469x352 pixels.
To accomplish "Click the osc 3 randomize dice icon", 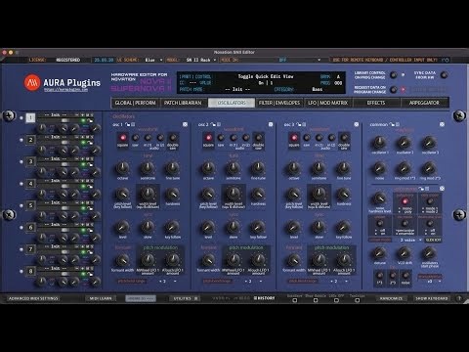I will click(x=357, y=124).
